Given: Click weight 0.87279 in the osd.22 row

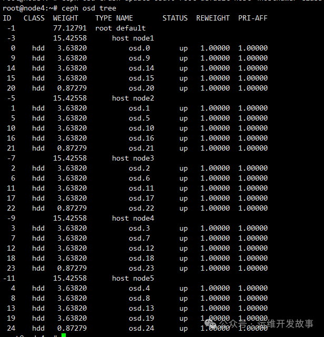Looking at the screenshot, I should click(x=72, y=209).
